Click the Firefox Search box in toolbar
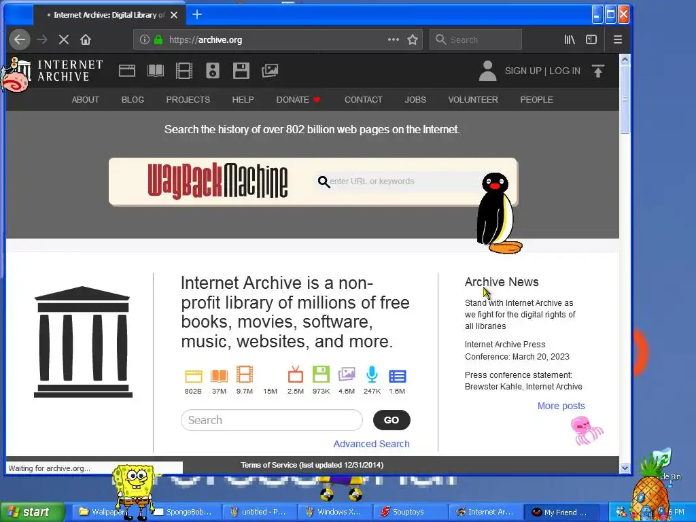 point(475,39)
